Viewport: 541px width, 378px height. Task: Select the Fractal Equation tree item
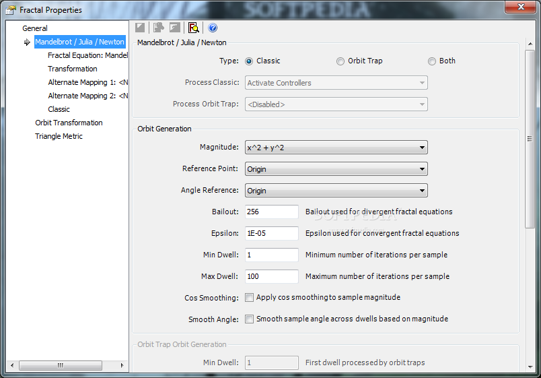87,55
